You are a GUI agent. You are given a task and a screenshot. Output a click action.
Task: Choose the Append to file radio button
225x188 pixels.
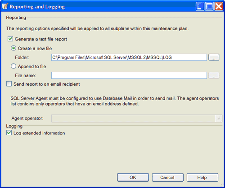[13, 66]
